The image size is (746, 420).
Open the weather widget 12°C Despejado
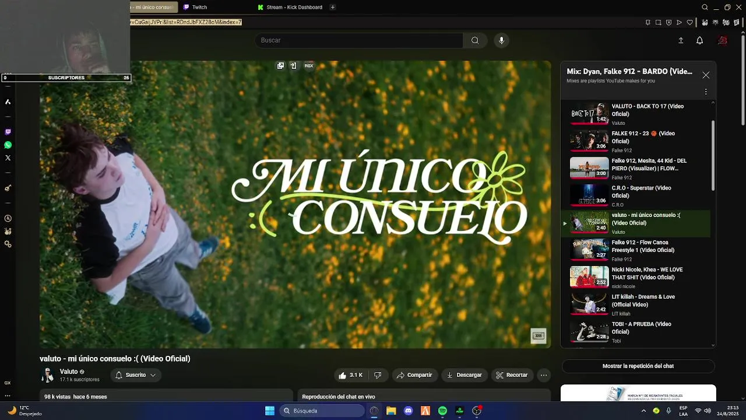[23, 411]
